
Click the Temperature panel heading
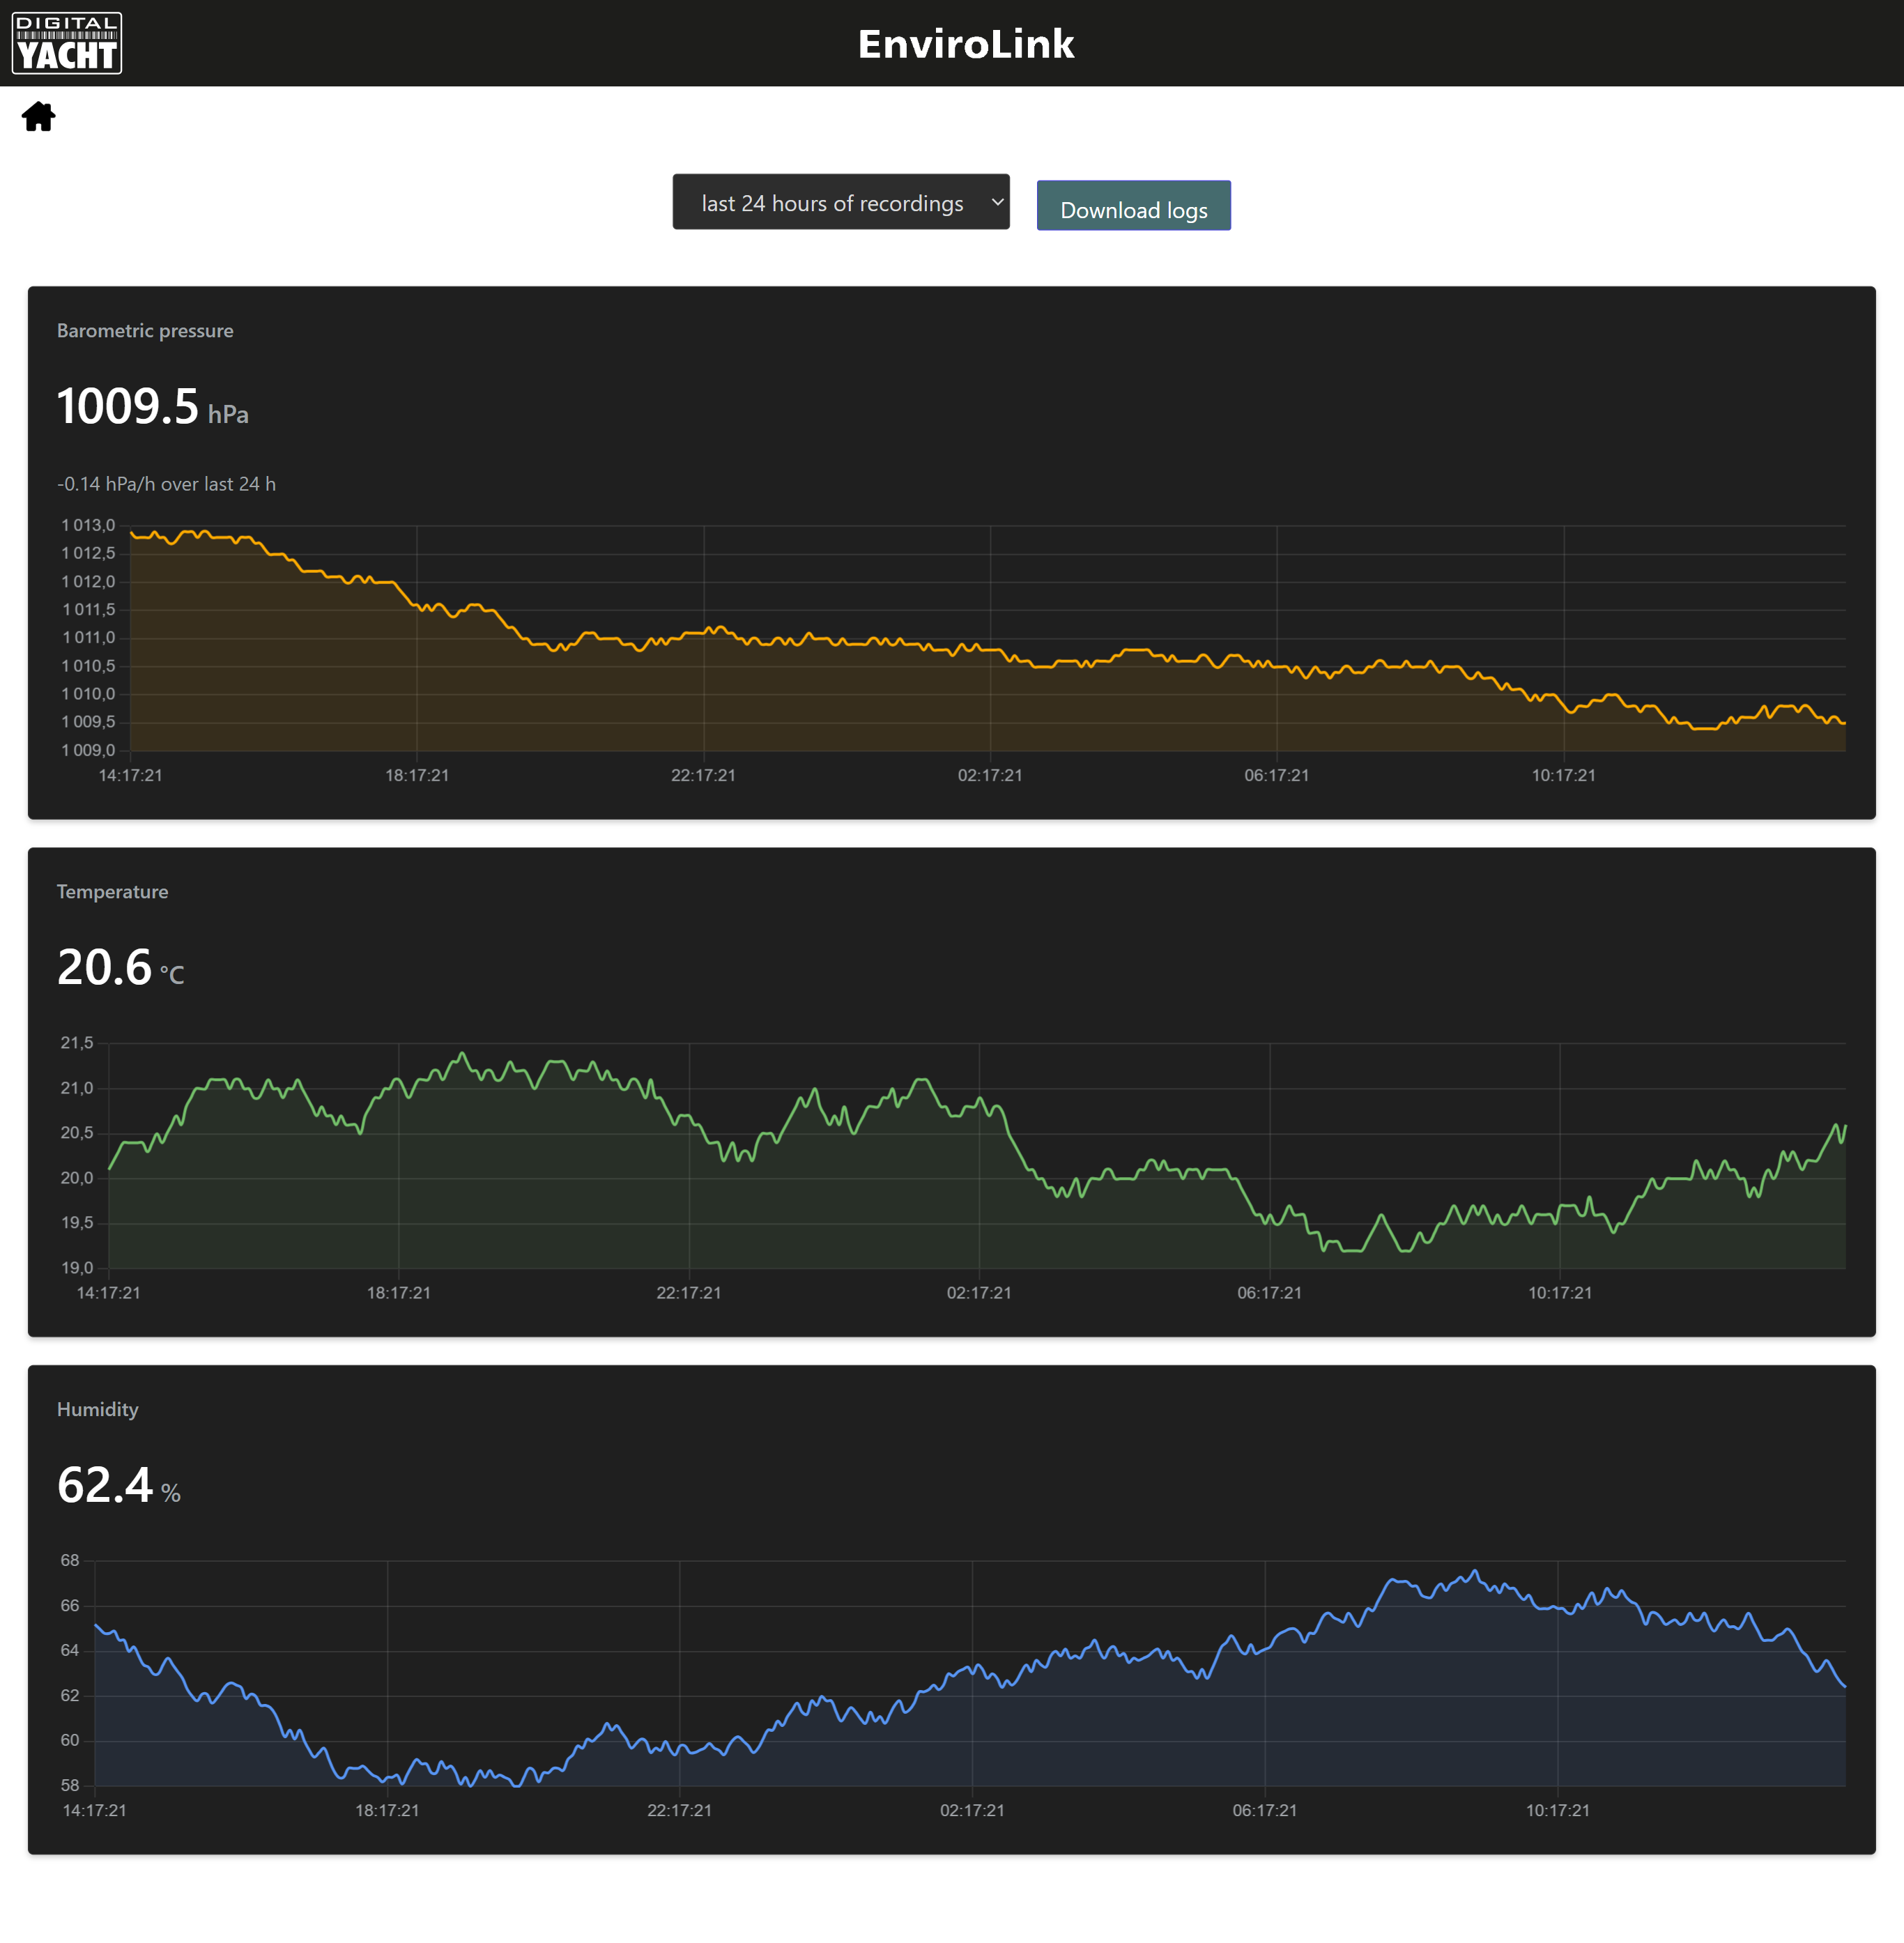[x=112, y=892]
